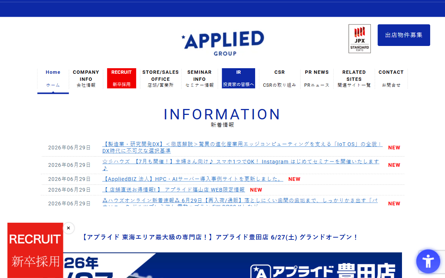Click date beside the 製造業 DX news
Image resolution: width=445 pixels, height=278 pixels.
tap(69, 148)
